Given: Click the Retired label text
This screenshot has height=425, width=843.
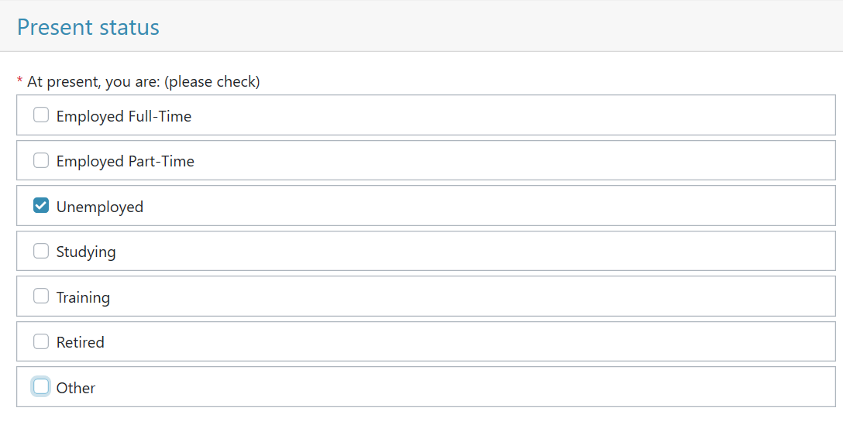Looking at the screenshot, I should (80, 342).
